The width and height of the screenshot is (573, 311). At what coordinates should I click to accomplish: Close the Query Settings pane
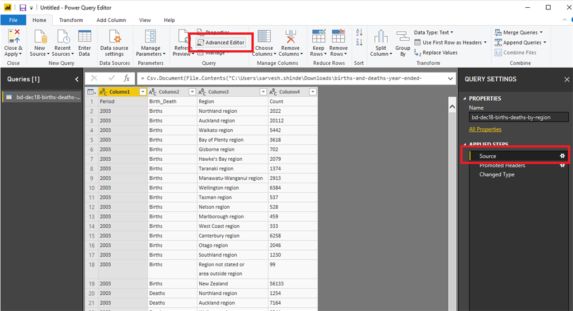point(567,79)
